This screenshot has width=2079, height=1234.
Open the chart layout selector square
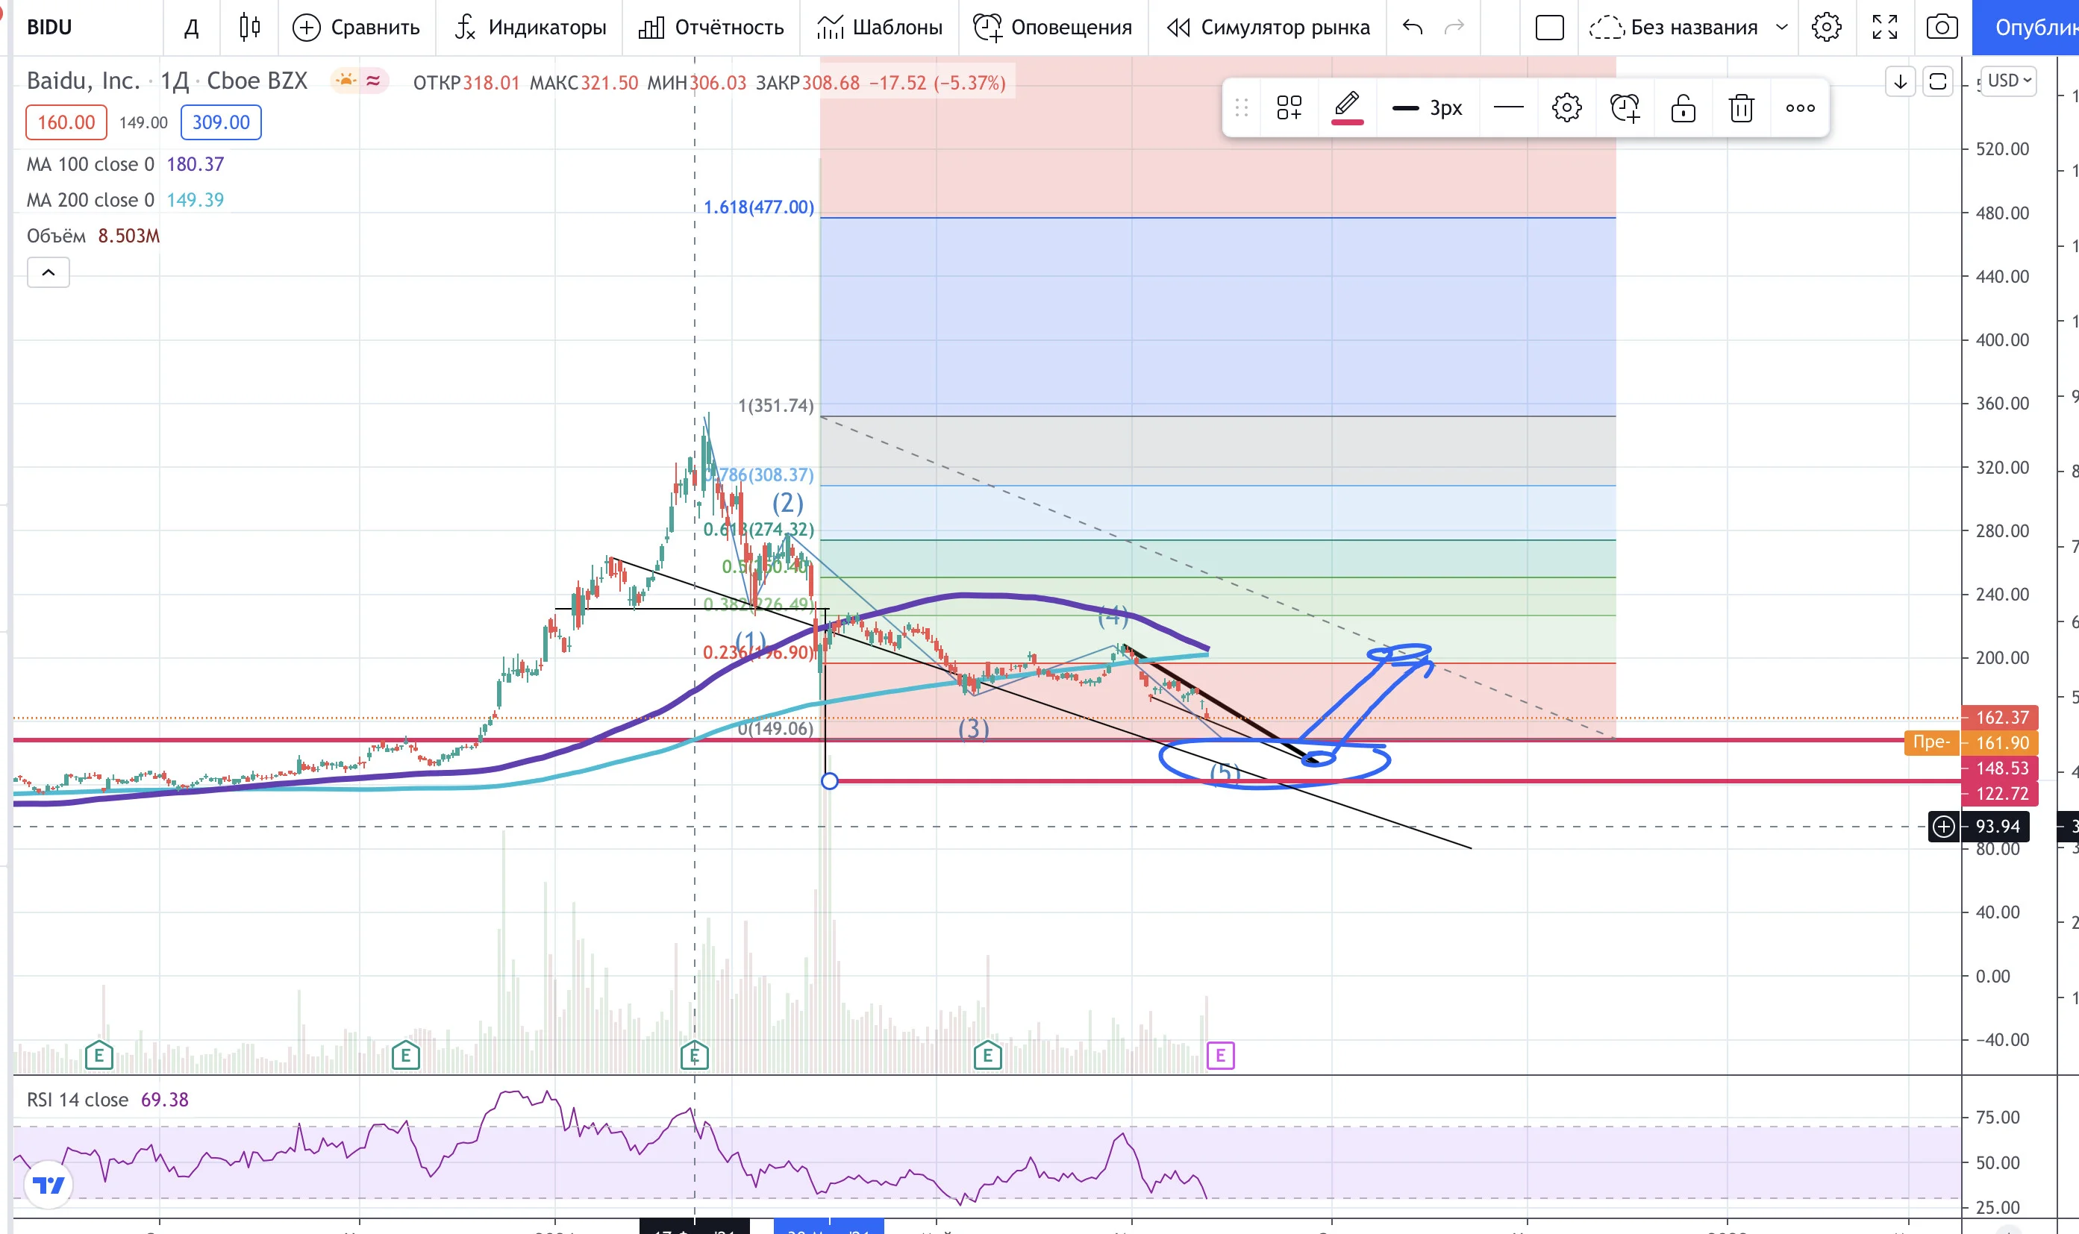[1549, 28]
